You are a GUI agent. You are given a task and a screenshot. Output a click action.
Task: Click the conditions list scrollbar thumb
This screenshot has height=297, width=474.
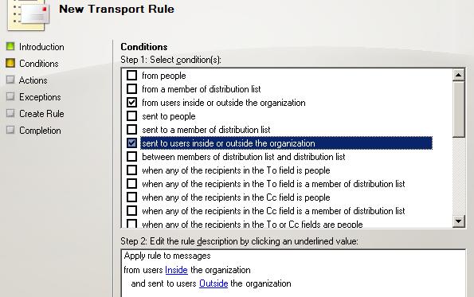459,109
